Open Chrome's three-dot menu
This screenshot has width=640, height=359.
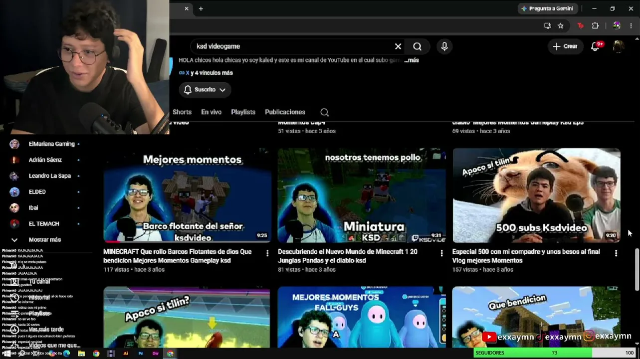point(632,26)
